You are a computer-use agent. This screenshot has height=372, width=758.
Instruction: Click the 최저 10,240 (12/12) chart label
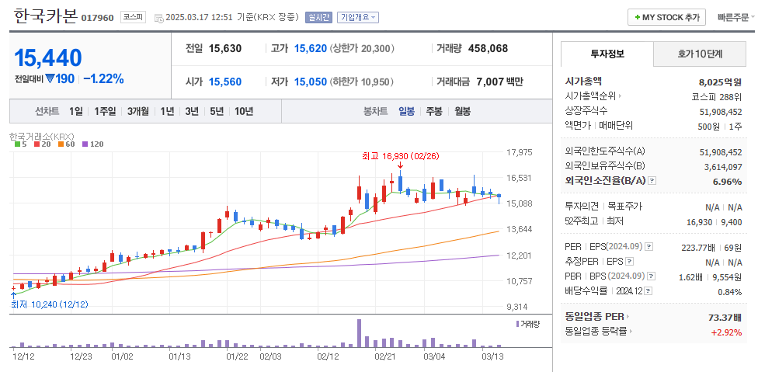(49, 304)
